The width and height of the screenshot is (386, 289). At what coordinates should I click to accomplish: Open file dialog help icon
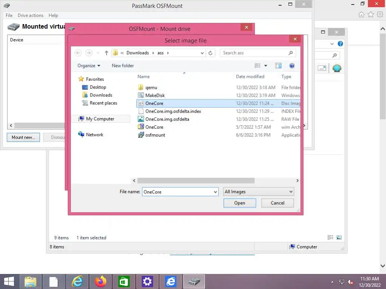[292, 65]
